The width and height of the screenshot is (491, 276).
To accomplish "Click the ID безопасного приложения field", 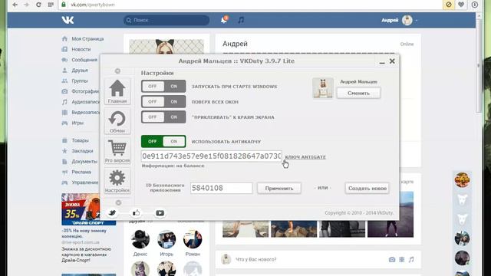I will point(221,188).
